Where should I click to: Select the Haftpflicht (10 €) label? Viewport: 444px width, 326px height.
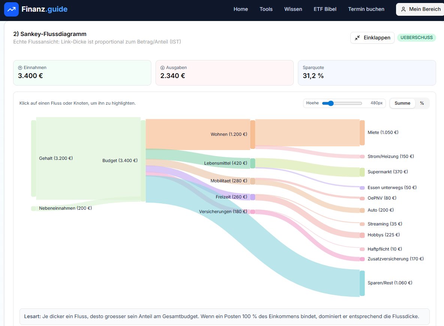385,249
